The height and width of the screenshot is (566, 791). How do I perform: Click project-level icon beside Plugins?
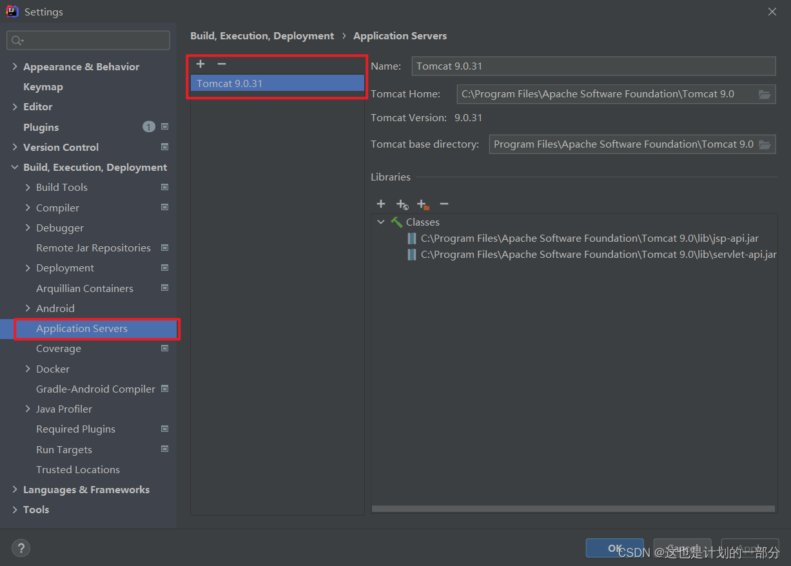165,127
